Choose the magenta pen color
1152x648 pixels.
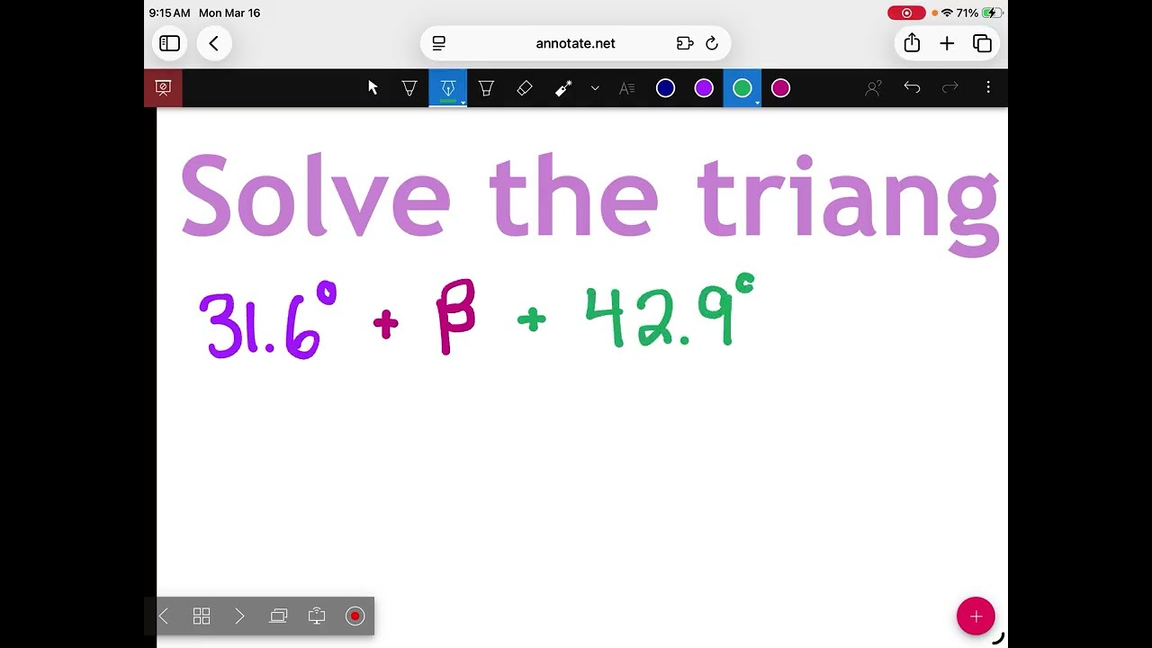click(780, 87)
